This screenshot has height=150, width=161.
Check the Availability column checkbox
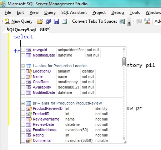click(23, 87)
